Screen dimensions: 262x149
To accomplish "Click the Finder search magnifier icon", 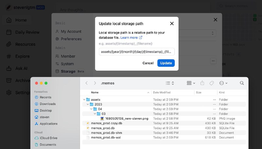I will tap(242, 83).
